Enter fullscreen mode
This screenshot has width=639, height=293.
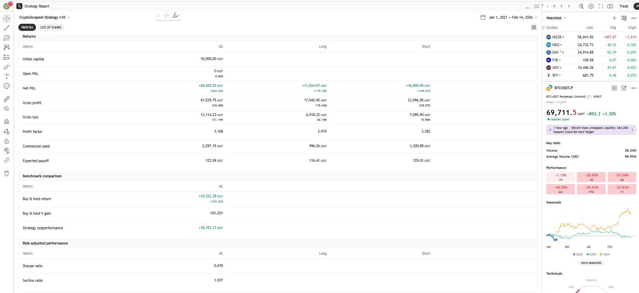[601, 6]
